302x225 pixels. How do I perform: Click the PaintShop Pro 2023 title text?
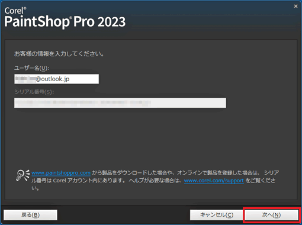(65, 21)
